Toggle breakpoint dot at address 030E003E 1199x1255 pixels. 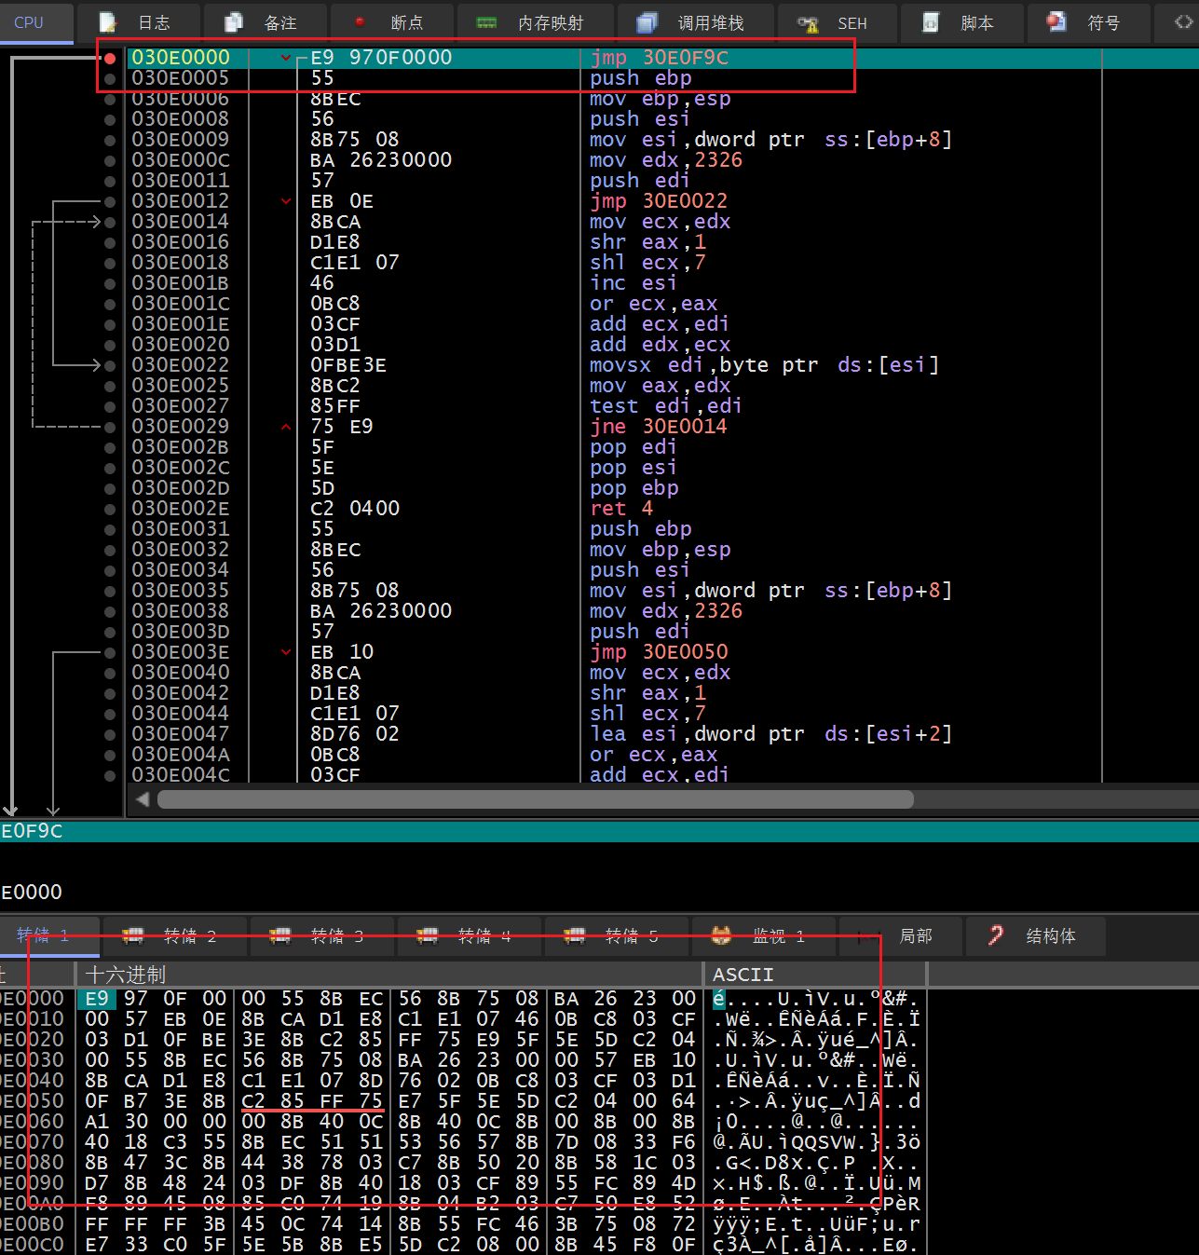click(x=110, y=652)
